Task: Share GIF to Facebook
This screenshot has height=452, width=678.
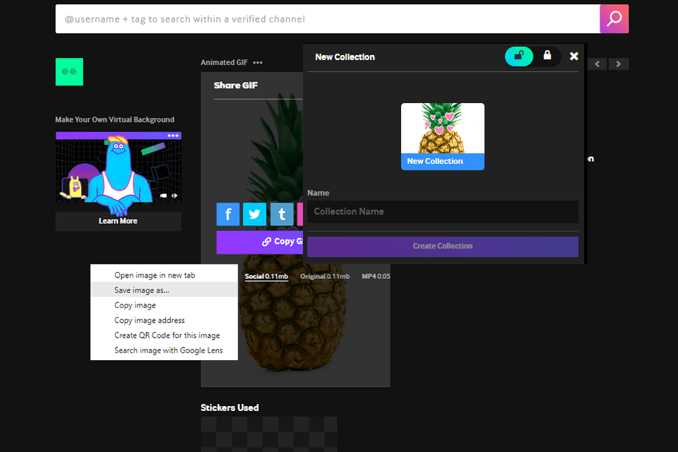Action: 228,214
